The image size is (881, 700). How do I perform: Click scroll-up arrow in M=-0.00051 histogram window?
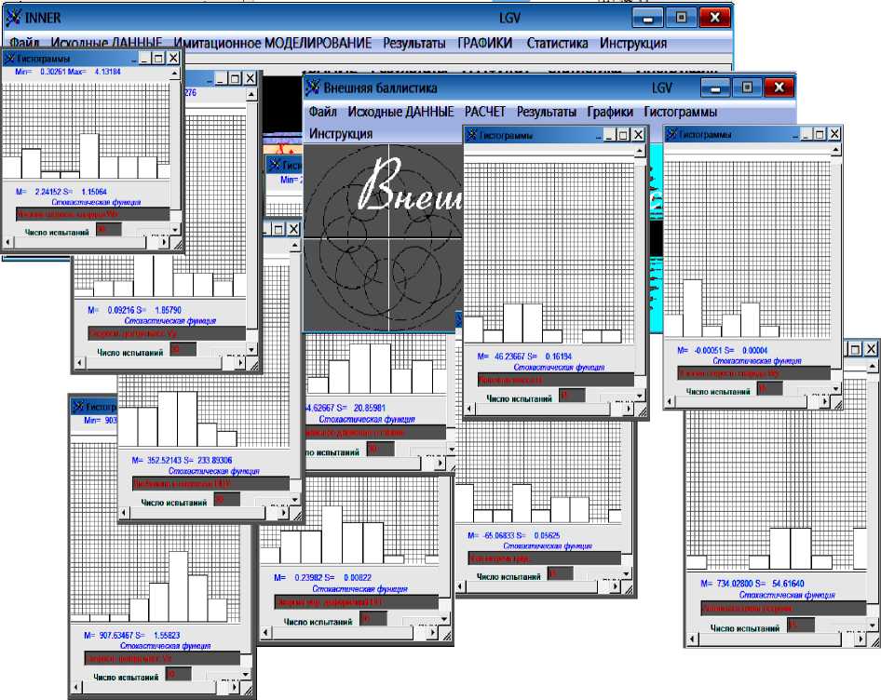pyautogui.click(x=836, y=150)
